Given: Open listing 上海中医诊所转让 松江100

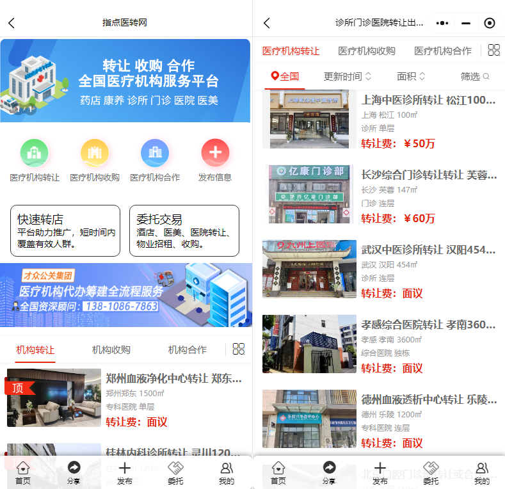Looking at the screenshot, I should pos(428,100).
